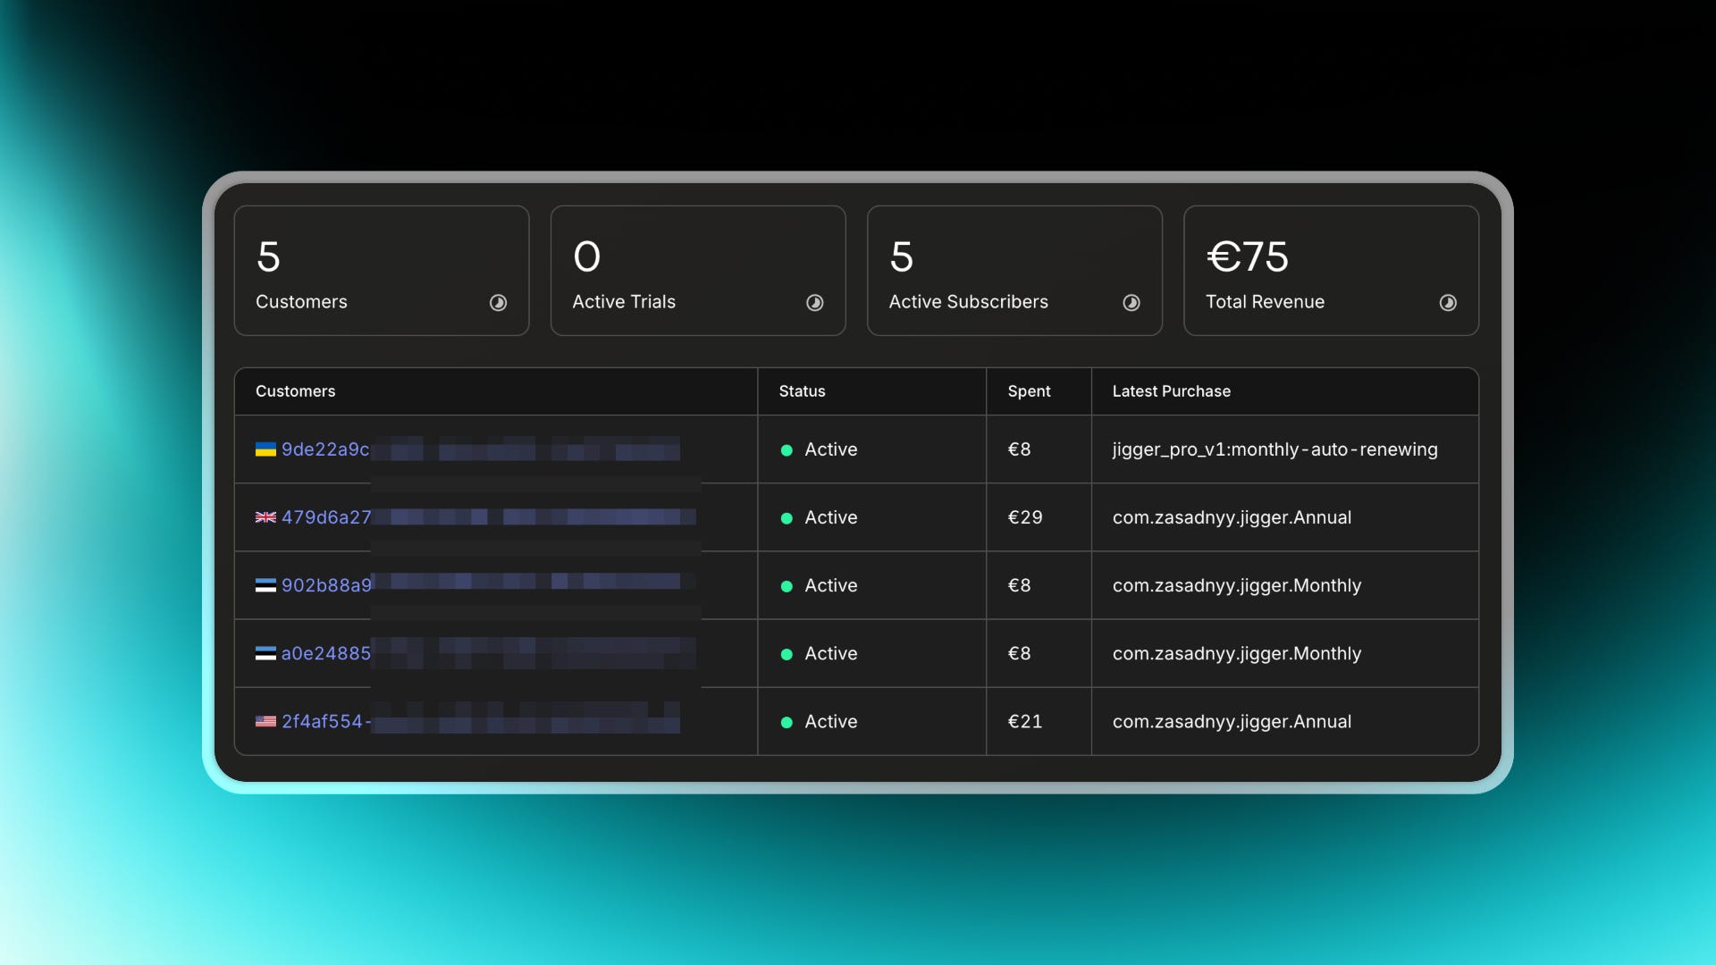Click the green Active status dot on the €29 row
The height and width of the screenshot is (965, 1716).
click(x=786, y=518)
